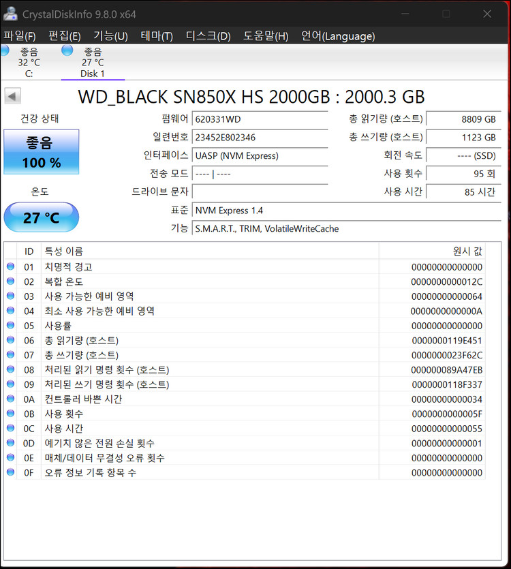Click the raw value 00000000000064

coord(446,296)
